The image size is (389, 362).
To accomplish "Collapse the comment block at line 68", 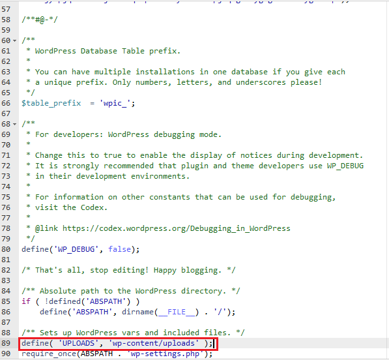I will click(x=14, y=124).
